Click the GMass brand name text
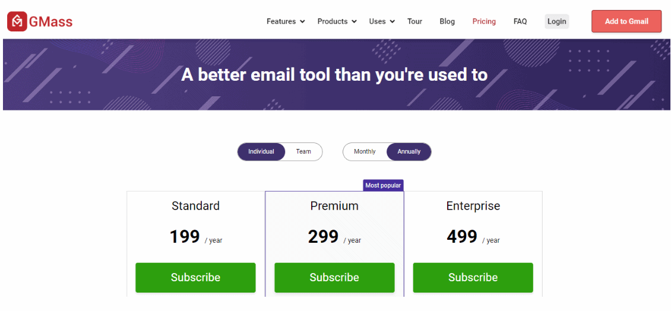 [51, 21]
